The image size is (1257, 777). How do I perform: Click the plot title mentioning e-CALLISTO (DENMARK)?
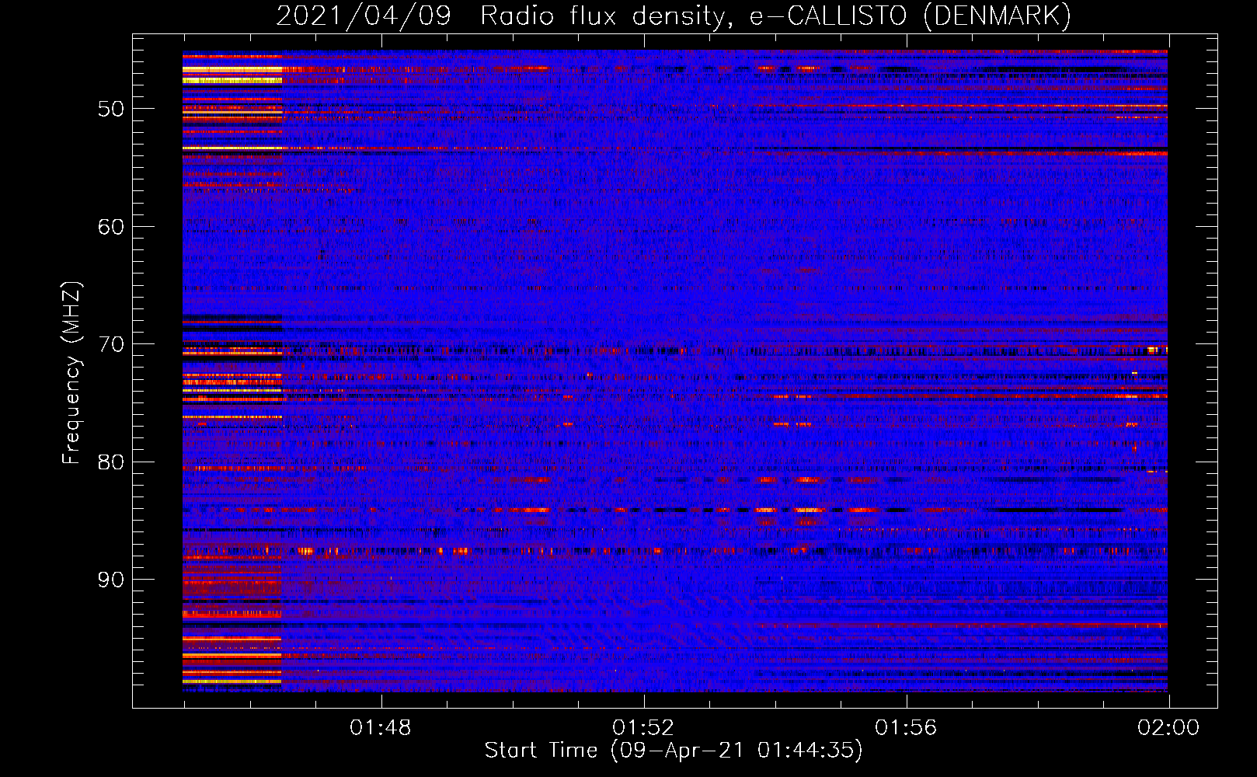coord(674,16)
